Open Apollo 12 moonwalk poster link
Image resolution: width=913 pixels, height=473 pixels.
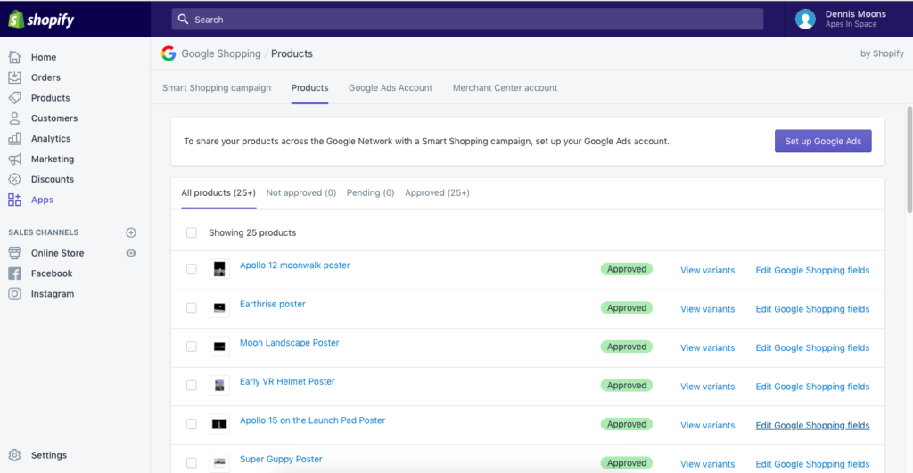(x=294, y=265)
